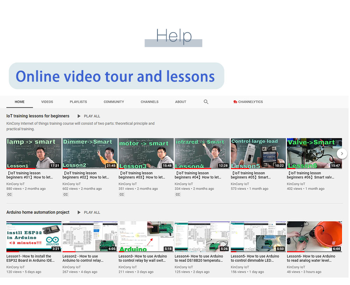Play the 'Control large load' Lesson5 thumbnail

click(x=258, y=153)
